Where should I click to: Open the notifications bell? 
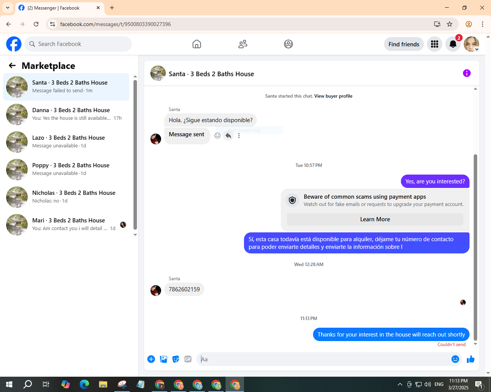tap(453, 44)
